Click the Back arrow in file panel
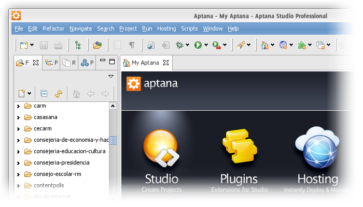Image resolution: width=363 pixels, height=207 pixels. (x=91, y=94)
